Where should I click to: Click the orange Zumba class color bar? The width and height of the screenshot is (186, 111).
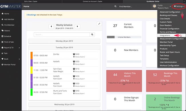tap(31, 55)
